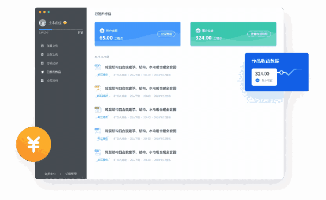The height and width of the screenshot is (200, 326).
Task: Click the 作品收益数据 popup heading
Action: point(266,61)
